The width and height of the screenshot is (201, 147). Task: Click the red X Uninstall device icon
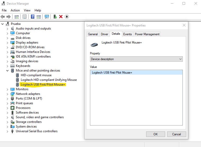61,17
